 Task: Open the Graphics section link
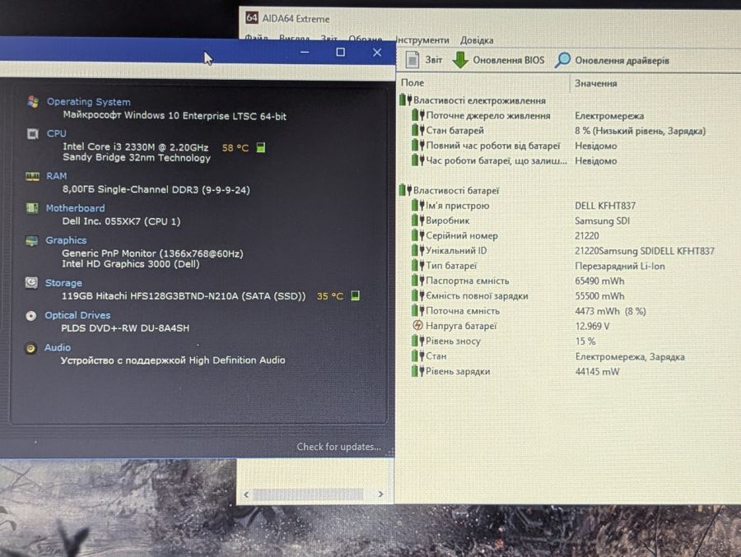(x=66, y=240)
